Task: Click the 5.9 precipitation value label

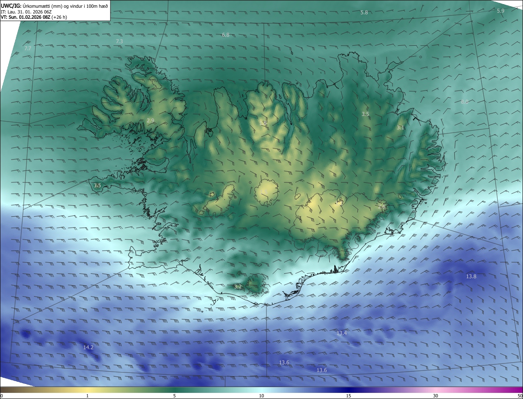Action: click(501, 11)
